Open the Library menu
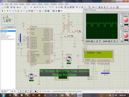The image size is (129, 97). point(46,4)
